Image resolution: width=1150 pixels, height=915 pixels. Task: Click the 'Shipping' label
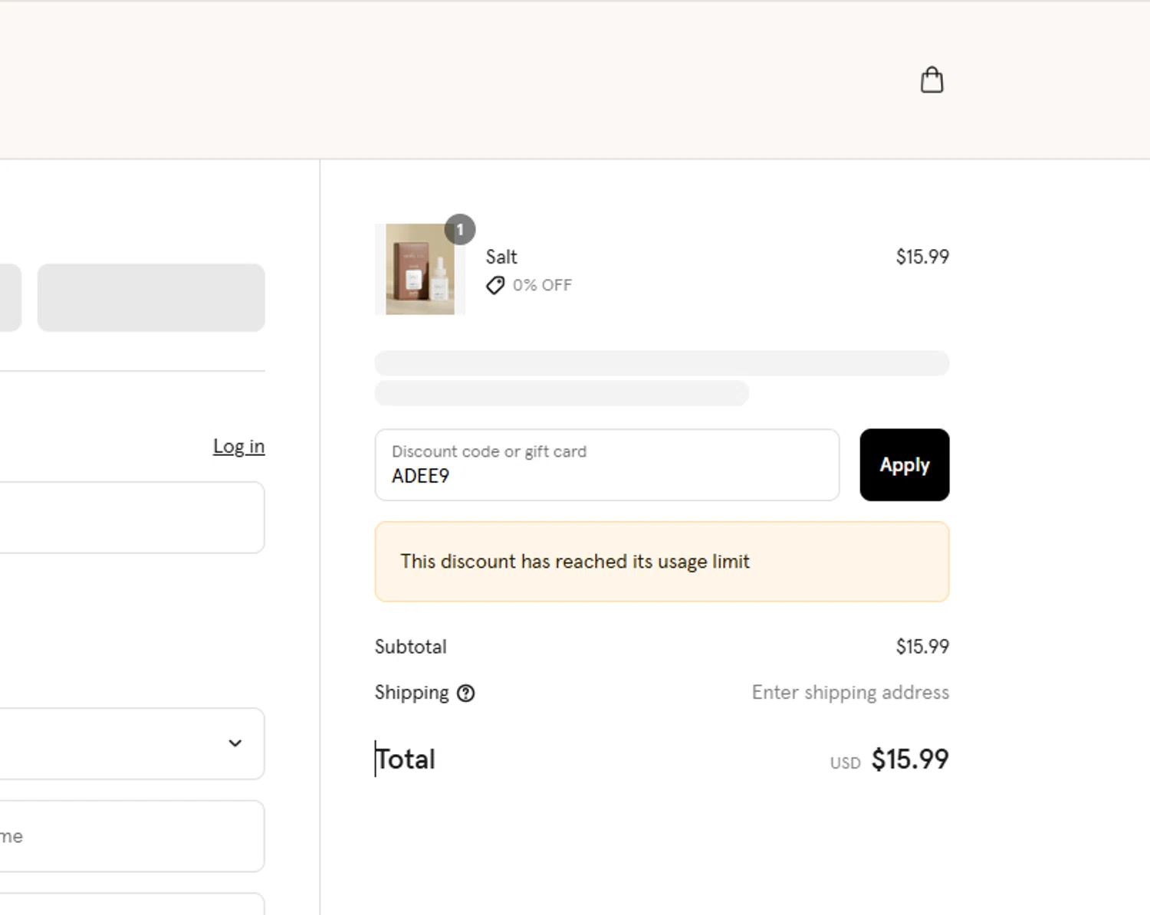click(412, 693)
